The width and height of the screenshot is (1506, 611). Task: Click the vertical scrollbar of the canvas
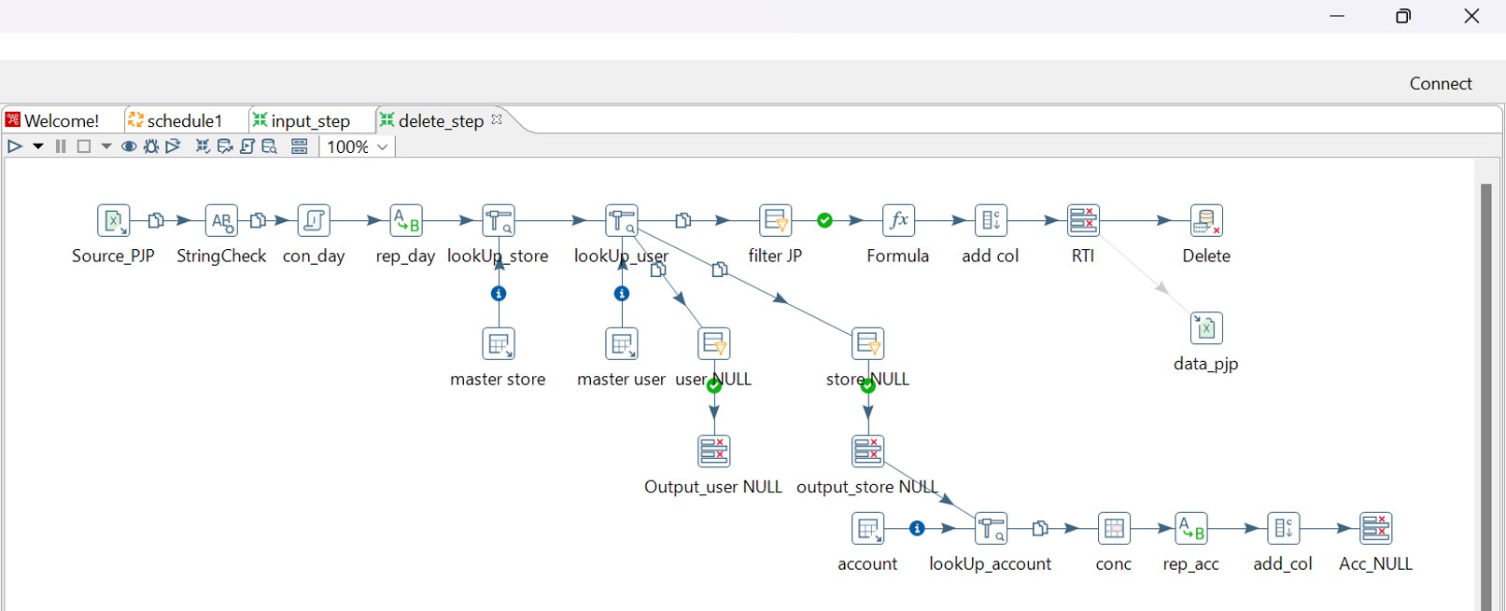point(1485,392)
